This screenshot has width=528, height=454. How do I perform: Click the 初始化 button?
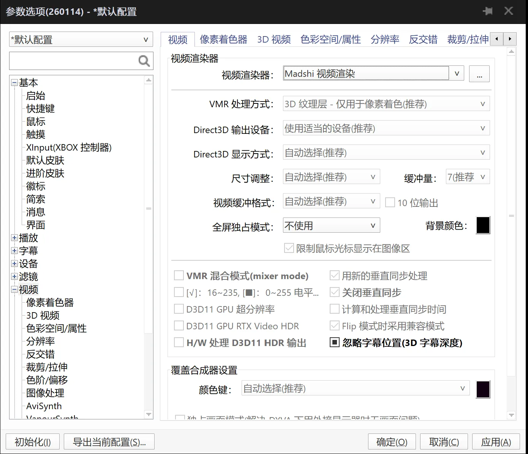pos(32,441)
